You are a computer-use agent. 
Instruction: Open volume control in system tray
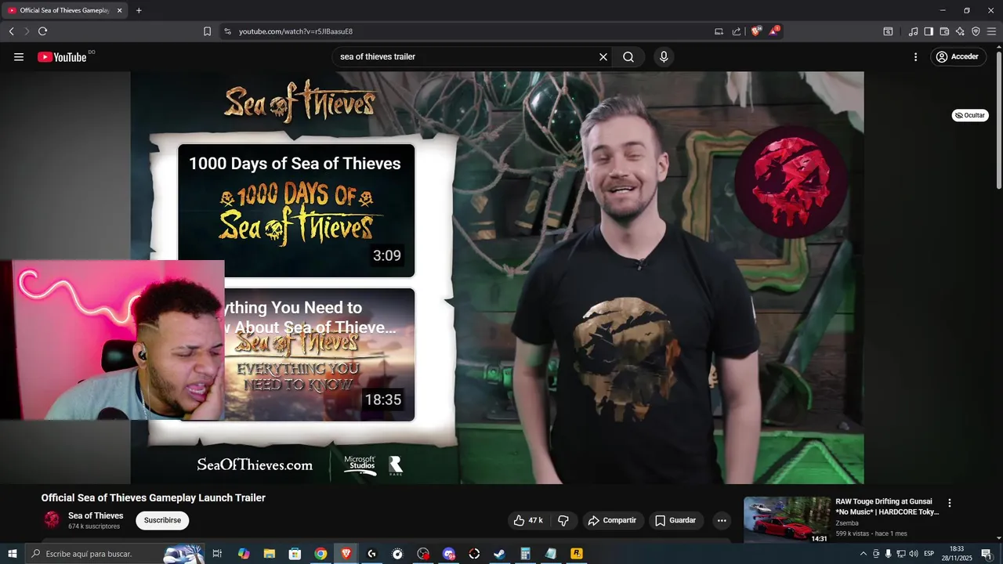(913, 554)
